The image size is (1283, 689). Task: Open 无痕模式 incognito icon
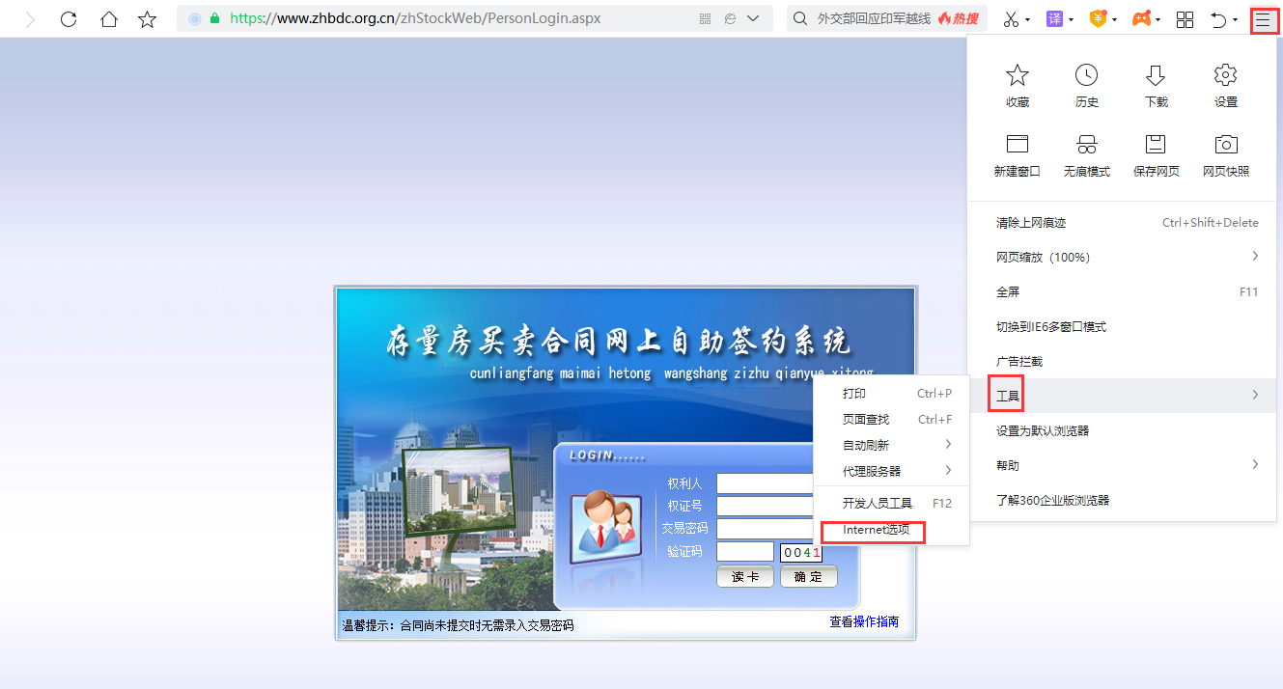pyautogui.click(x=1087, y=146)
